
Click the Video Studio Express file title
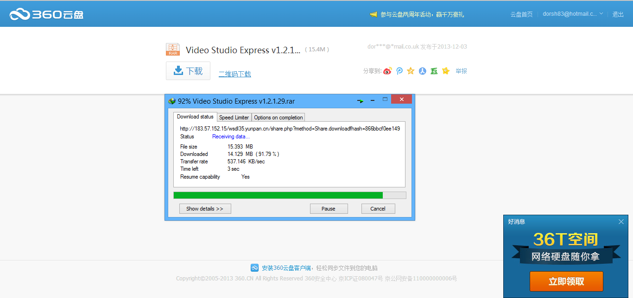[243, 50]
